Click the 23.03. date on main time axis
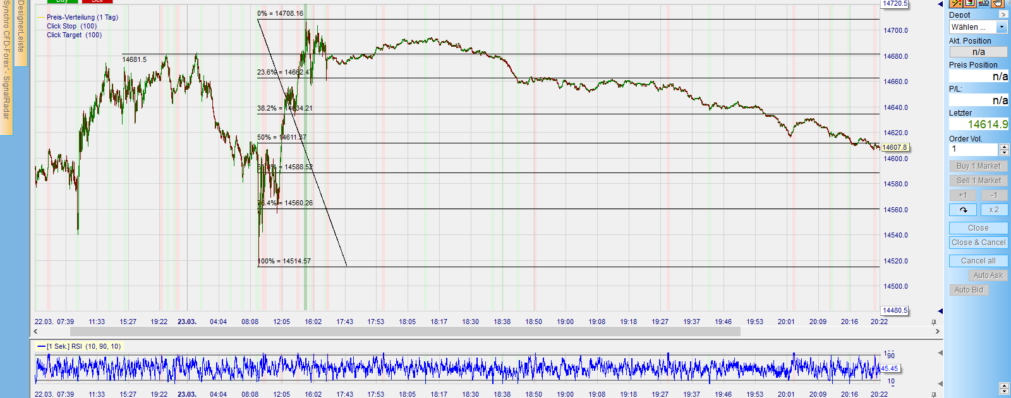This screenshot has height=398, width=1011. tap(187, 322)
